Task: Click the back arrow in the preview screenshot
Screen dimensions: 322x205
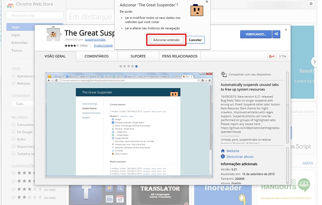Action: coord(49,81)
